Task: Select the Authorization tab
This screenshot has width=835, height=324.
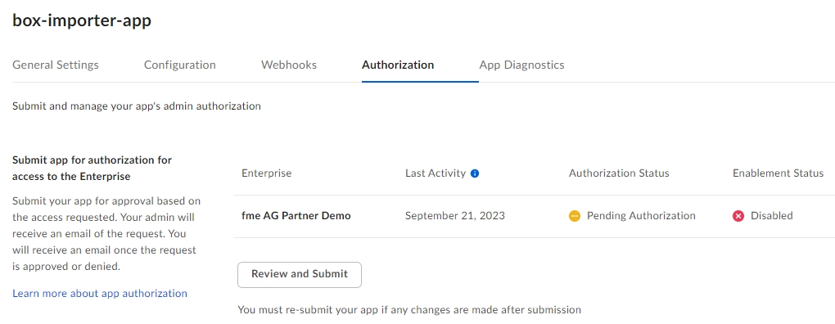Action: [x=398, y=65]
